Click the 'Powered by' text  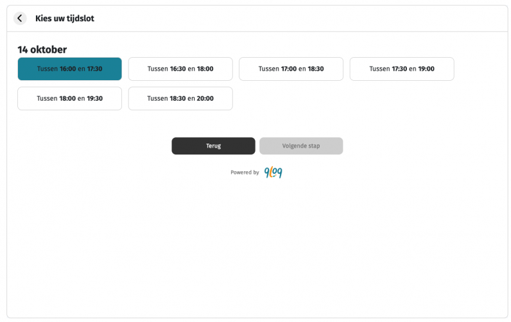point(245,173)
